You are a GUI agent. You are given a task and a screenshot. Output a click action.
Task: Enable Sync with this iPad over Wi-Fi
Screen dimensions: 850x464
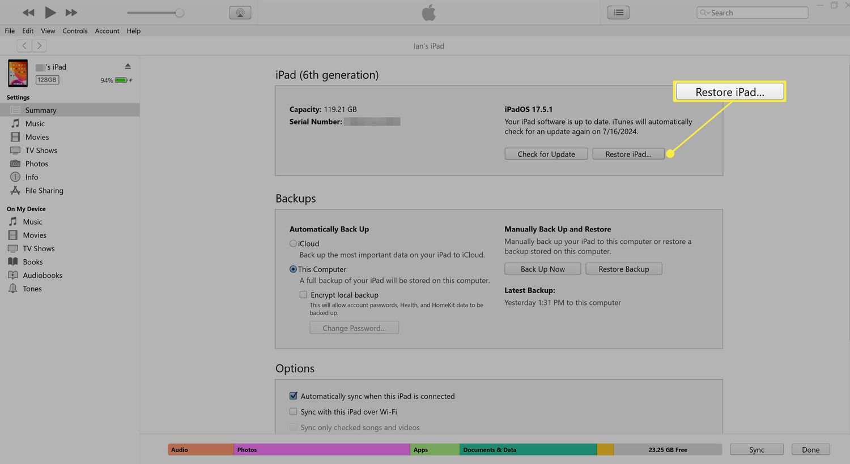pyautogui.click(x=293, y=412)
